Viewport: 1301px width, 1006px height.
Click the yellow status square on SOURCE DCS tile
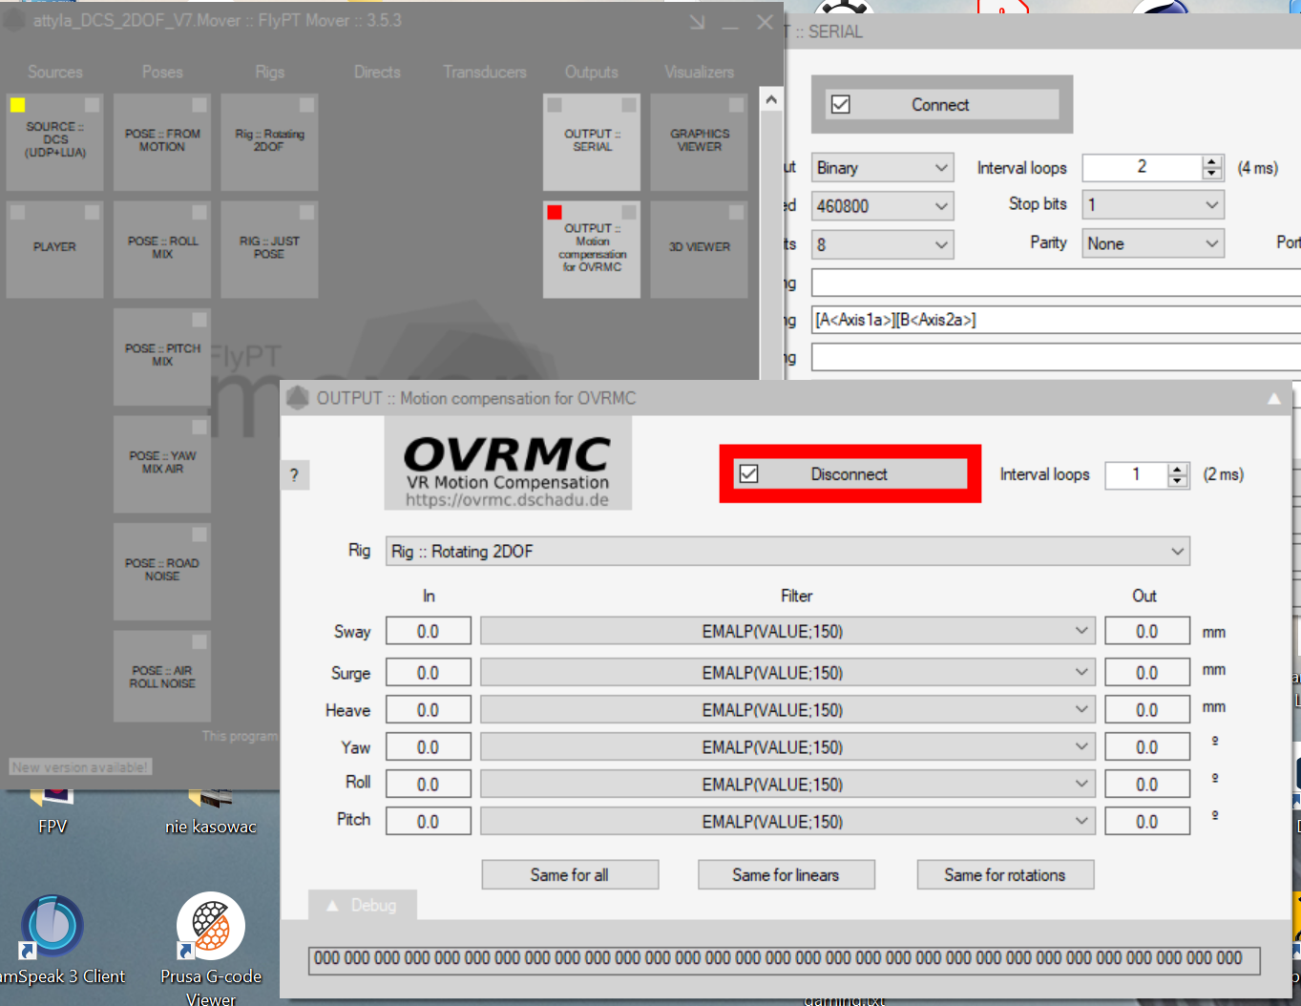click(x=17, y=105)
